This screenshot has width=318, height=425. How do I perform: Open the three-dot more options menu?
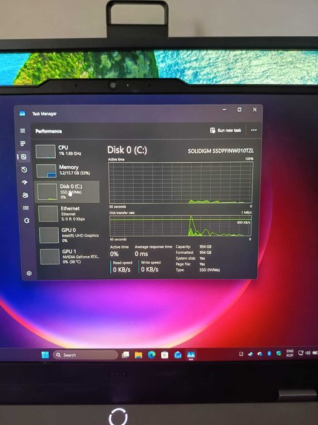point(254,130)
